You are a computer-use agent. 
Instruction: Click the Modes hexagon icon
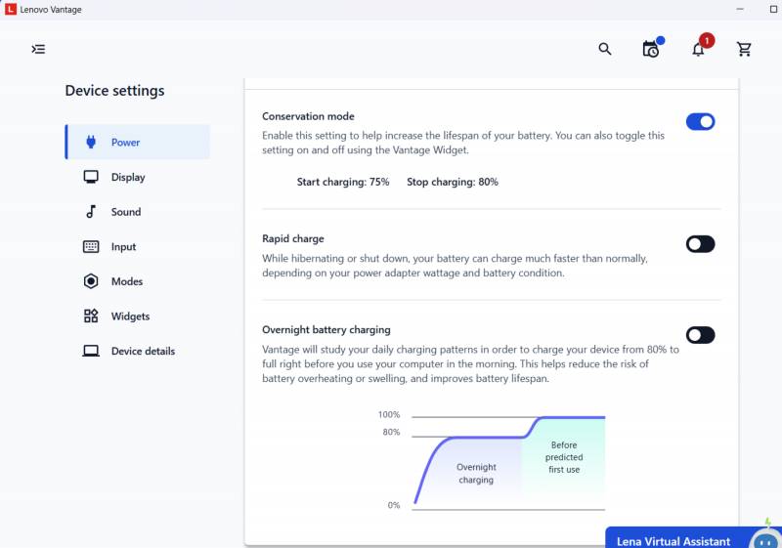[x=91, y=281]
